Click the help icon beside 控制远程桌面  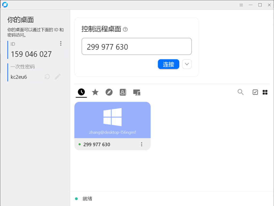(125, 29)
